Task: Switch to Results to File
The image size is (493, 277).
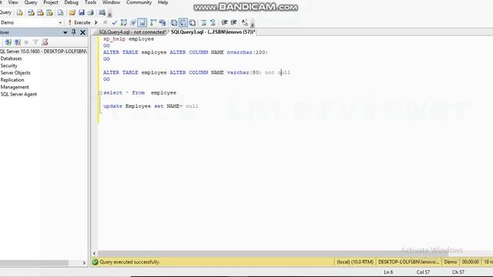Action: [192, 22]
